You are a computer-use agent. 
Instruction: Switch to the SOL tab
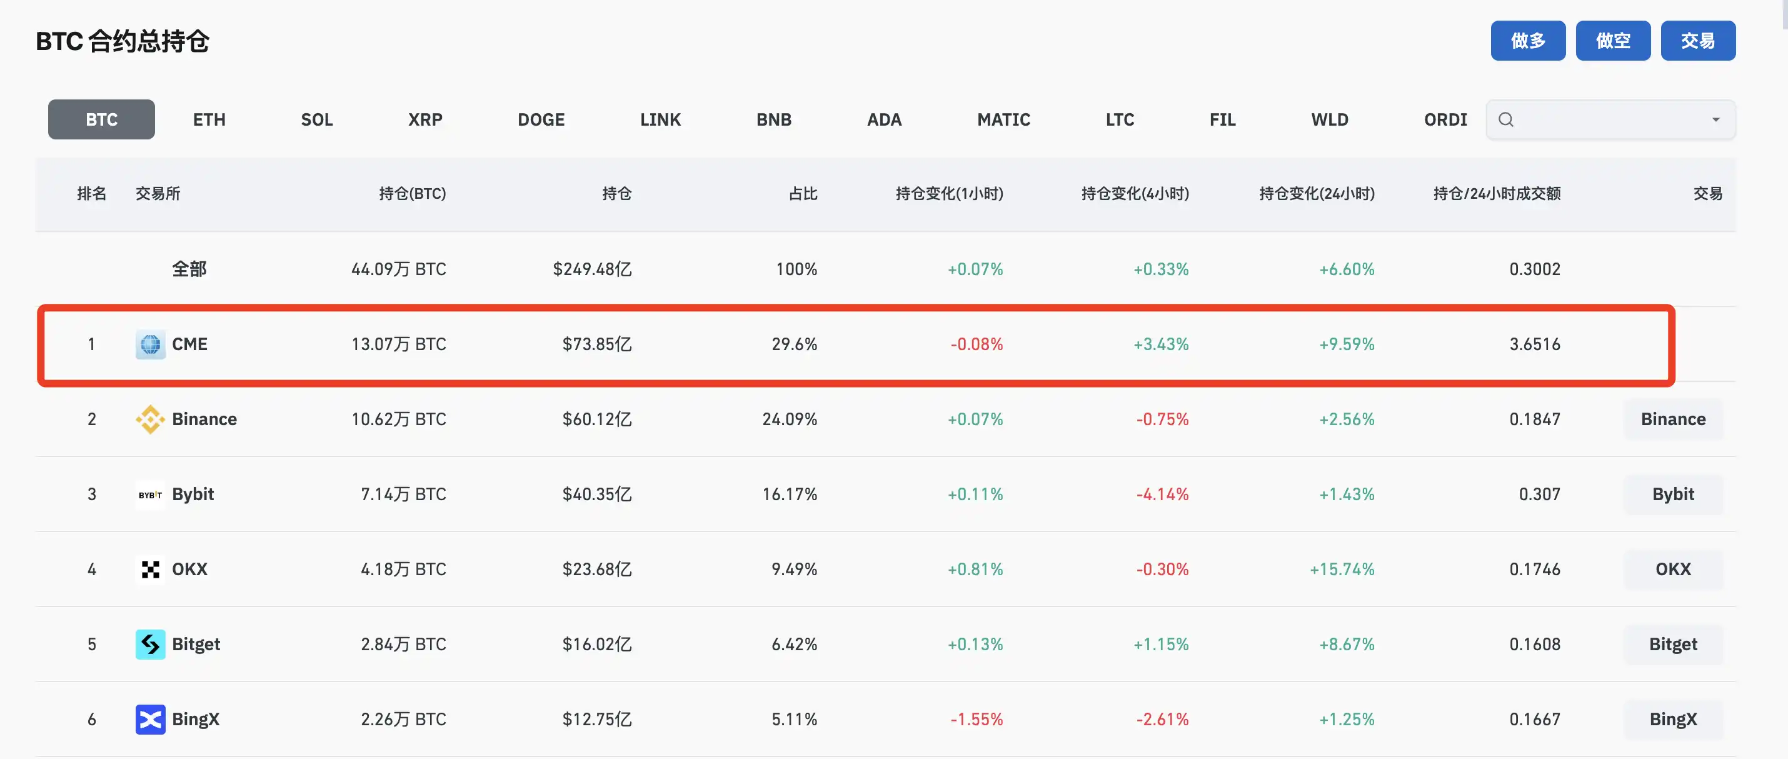click(x=316, y=119)
